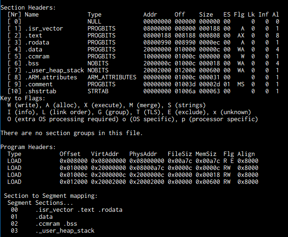Select the NULL type in row 0
The image size is (288, 237).
[95, 22]
